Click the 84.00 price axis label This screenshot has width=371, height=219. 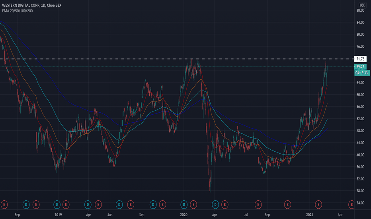pyautogui.click(x=360, y=22)
